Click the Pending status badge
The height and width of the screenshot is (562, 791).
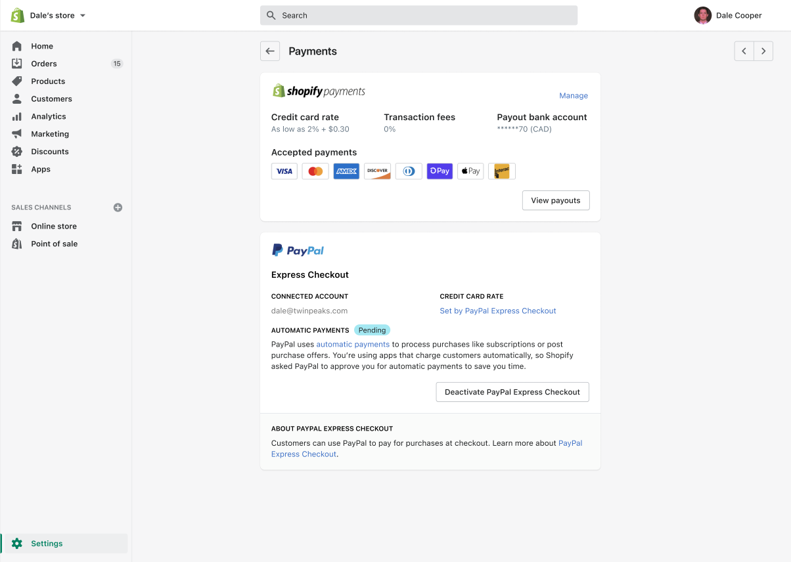pos(372,330)
